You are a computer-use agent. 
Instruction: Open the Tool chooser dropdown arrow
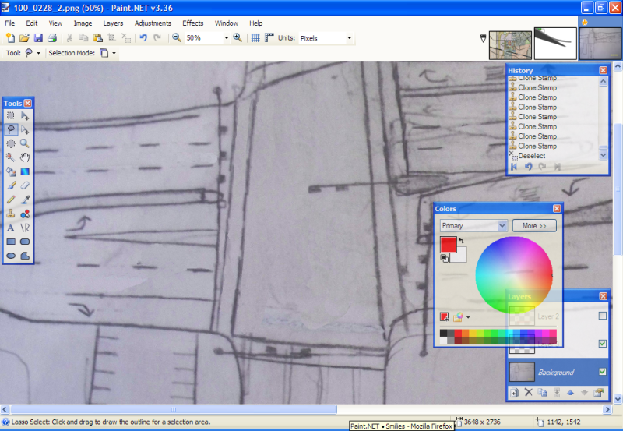[x=38, y=53]
